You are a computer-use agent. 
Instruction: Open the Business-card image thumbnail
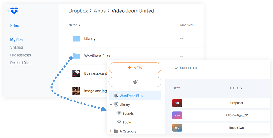tap(76, 73)
